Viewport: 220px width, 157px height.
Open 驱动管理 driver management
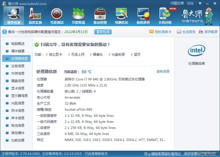pyautogui.click(x=100, y=16)
